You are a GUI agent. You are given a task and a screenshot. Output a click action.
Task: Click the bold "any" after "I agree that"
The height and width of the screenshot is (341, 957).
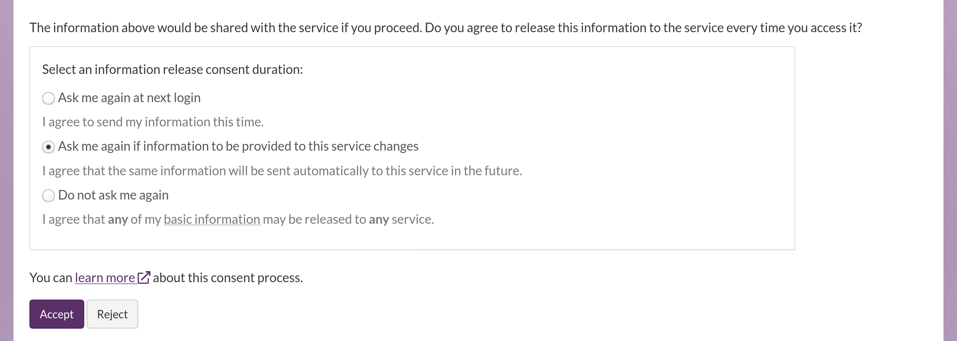pyautogui.click(x=118, y=219)
